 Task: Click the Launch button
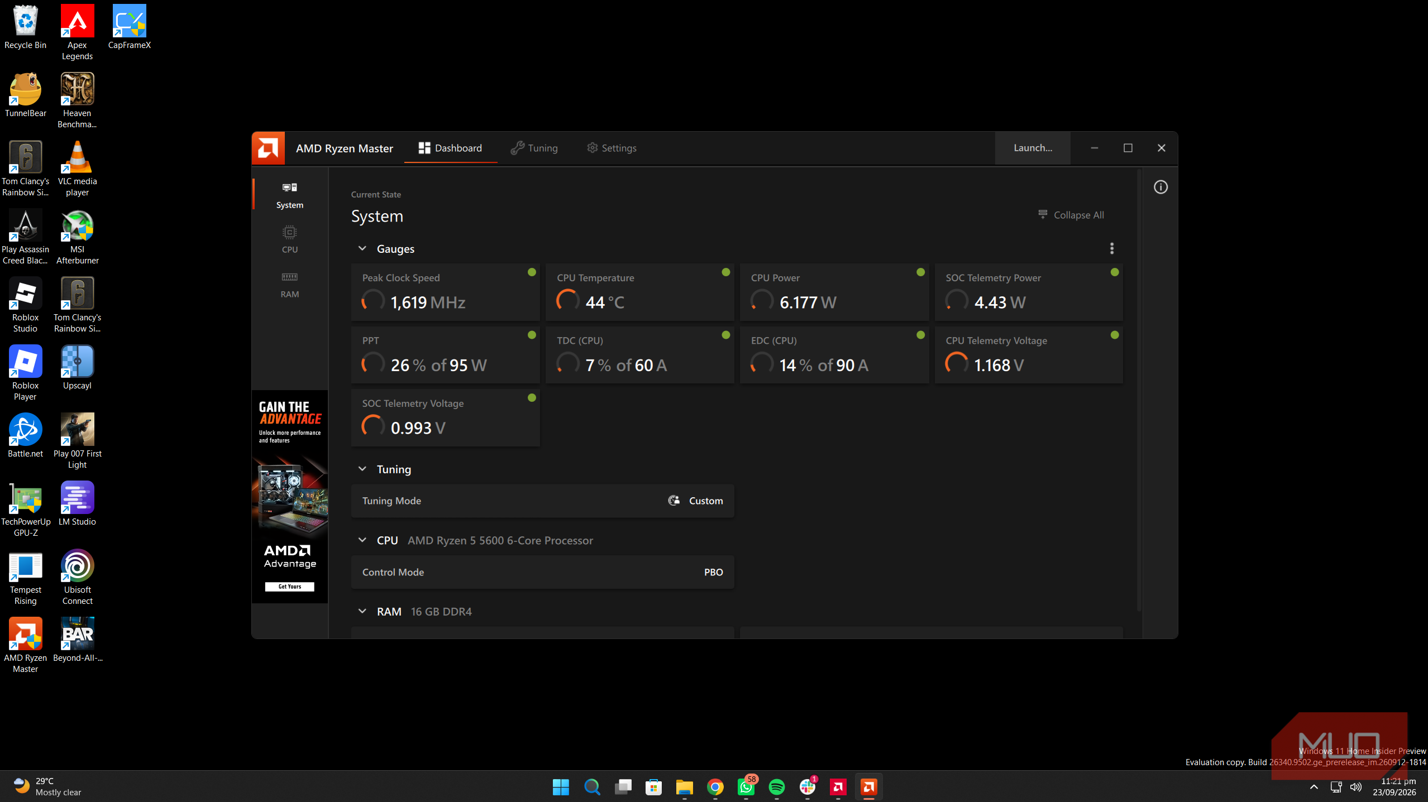coord(1033,148)
